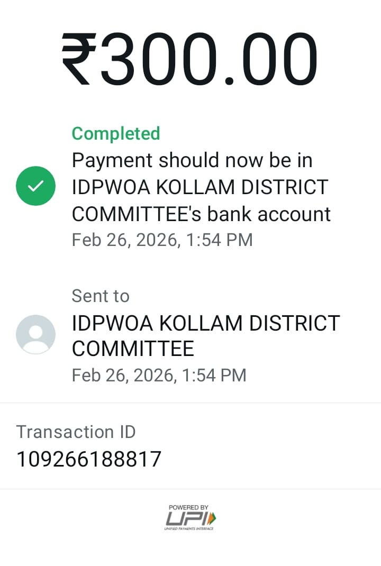The image size is (381, 566).
Task: Tap the divider line above Transaction ID
Action: pos(190,403)
